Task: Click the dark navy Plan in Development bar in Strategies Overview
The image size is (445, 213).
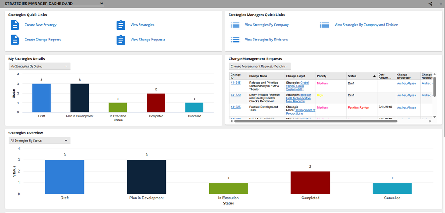Action: click(146, 177)
